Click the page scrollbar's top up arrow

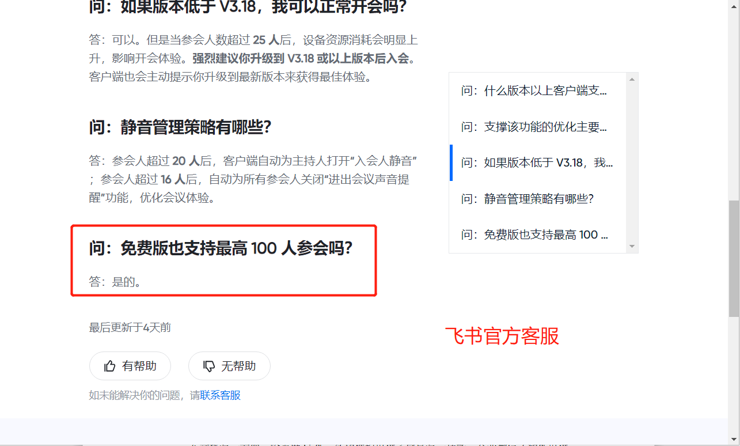[x=734, y=5]
